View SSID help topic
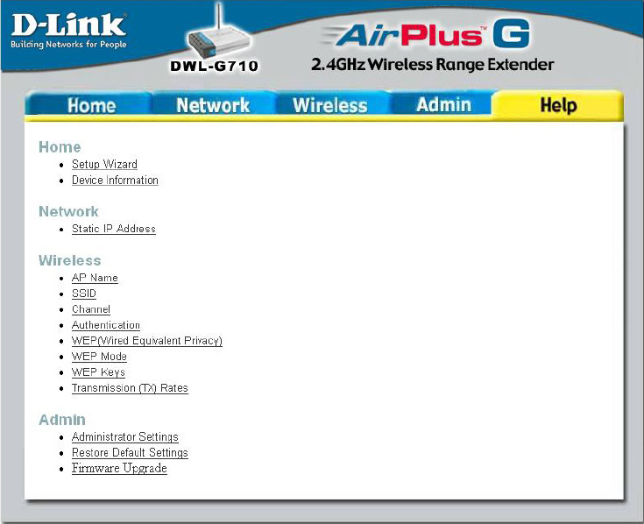Image resolution: width=644 pixels, height=524 pixels. 84,294
